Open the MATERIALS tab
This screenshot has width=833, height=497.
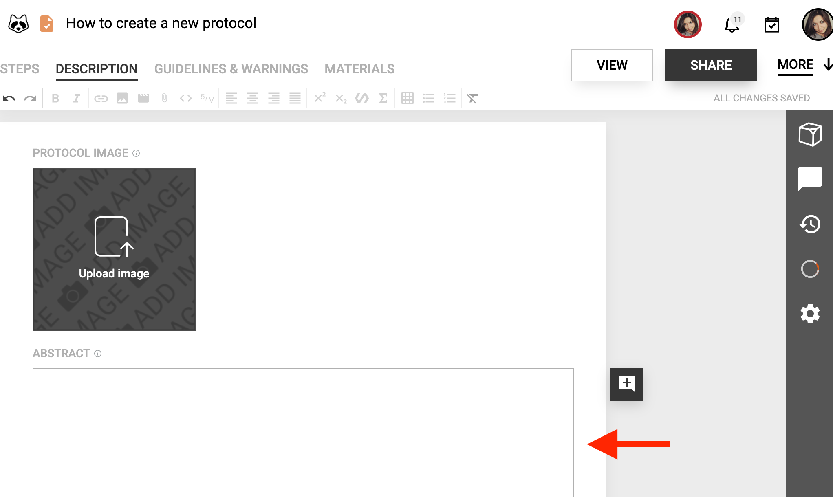pos(359,68)
